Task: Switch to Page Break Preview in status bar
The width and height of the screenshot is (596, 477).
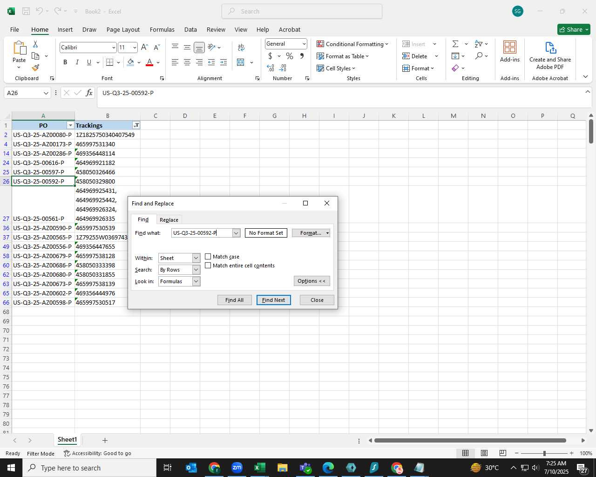Action: point(503,453)
